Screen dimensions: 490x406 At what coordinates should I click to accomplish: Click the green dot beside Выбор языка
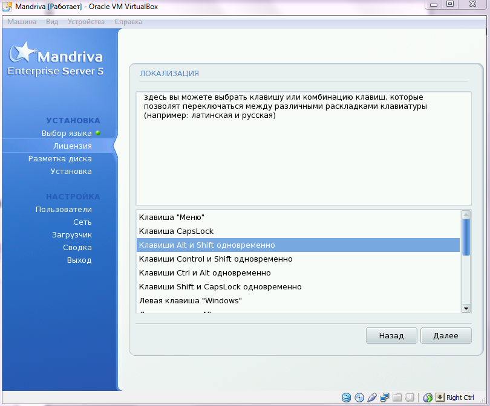point(98,133)
